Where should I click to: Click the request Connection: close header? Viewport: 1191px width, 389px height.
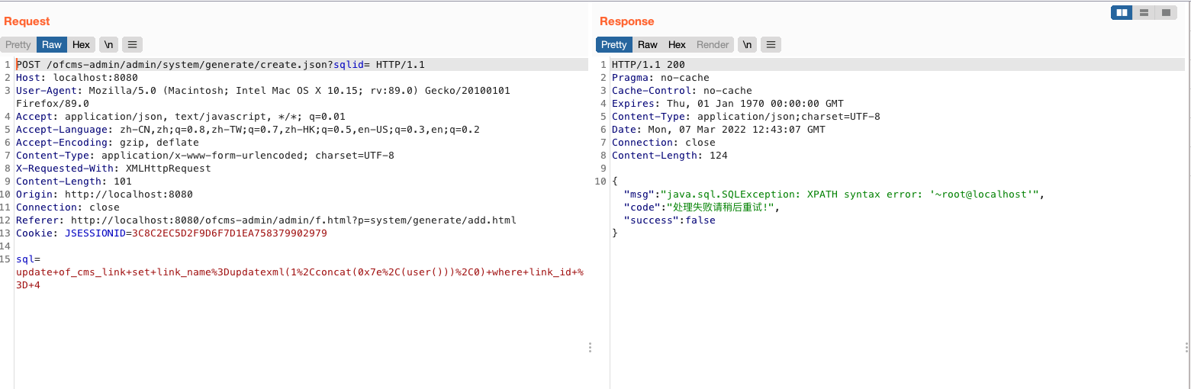[68, 207]
